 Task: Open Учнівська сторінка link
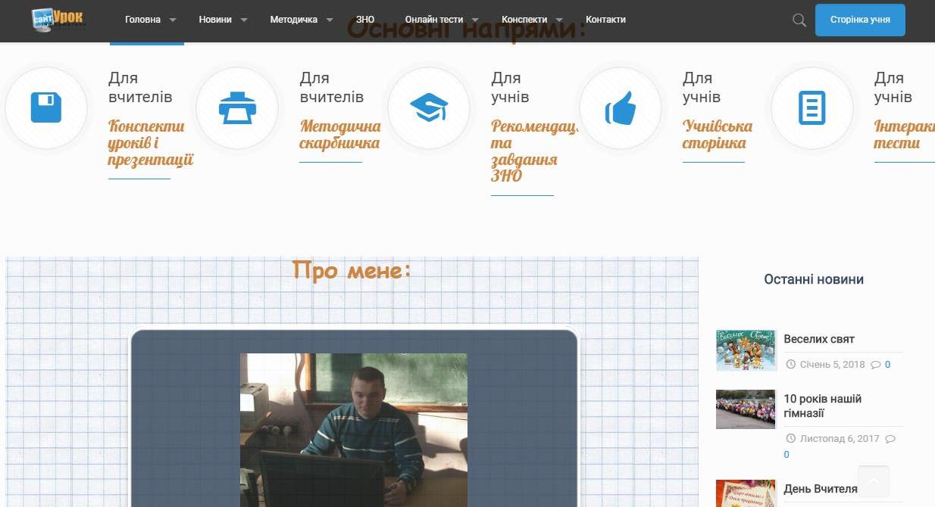[x=718, y=135]
